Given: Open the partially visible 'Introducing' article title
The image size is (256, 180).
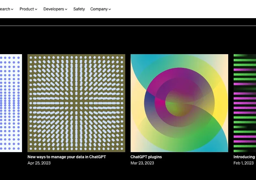Looking at the screenshot, I should pyautogui.click(x=245, y=157).
